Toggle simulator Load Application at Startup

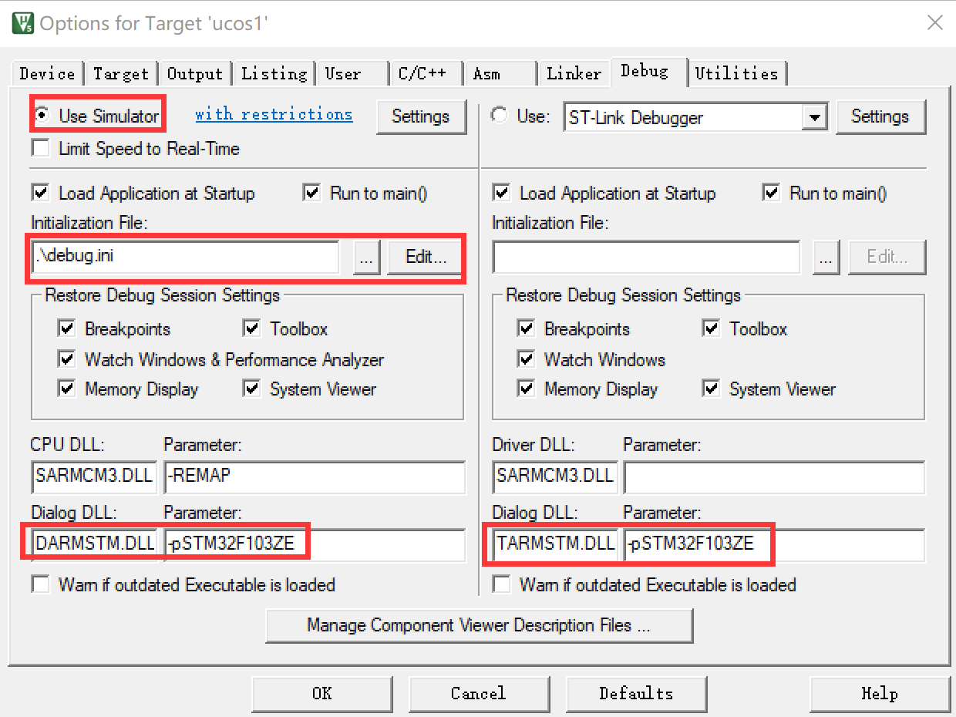39,193
